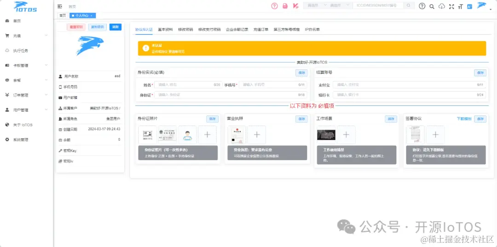Switch to the 修改密码 tab

point(185,29)
